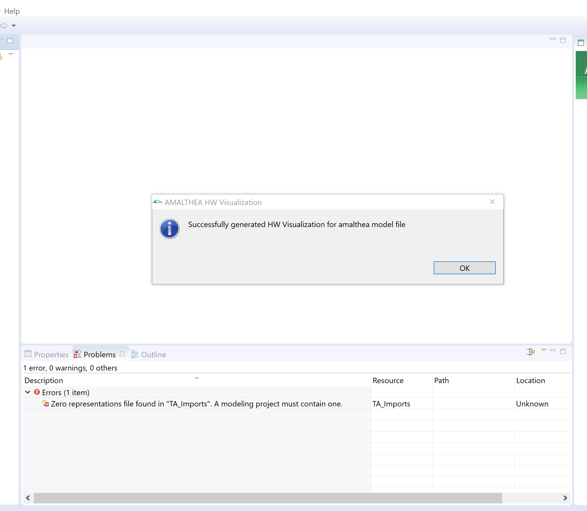This screenshot has width=587, height=511.
Task: Click the AMALTHEA logo in dialog title
Action: (x=158, y=202)
